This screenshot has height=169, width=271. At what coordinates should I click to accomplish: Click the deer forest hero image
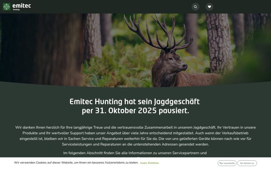coord(135,50)
